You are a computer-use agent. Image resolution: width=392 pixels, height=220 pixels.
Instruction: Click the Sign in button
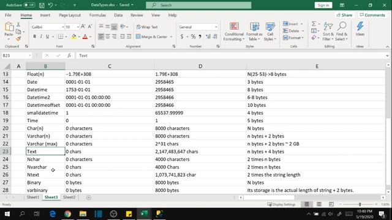pyautogui.click(x=323, y=5)
